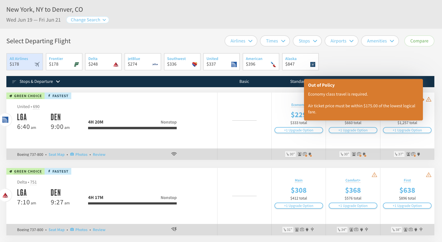The height and width of the screenshot is (242, 442).
Task: Open Review for United 690
Action: 99,155
